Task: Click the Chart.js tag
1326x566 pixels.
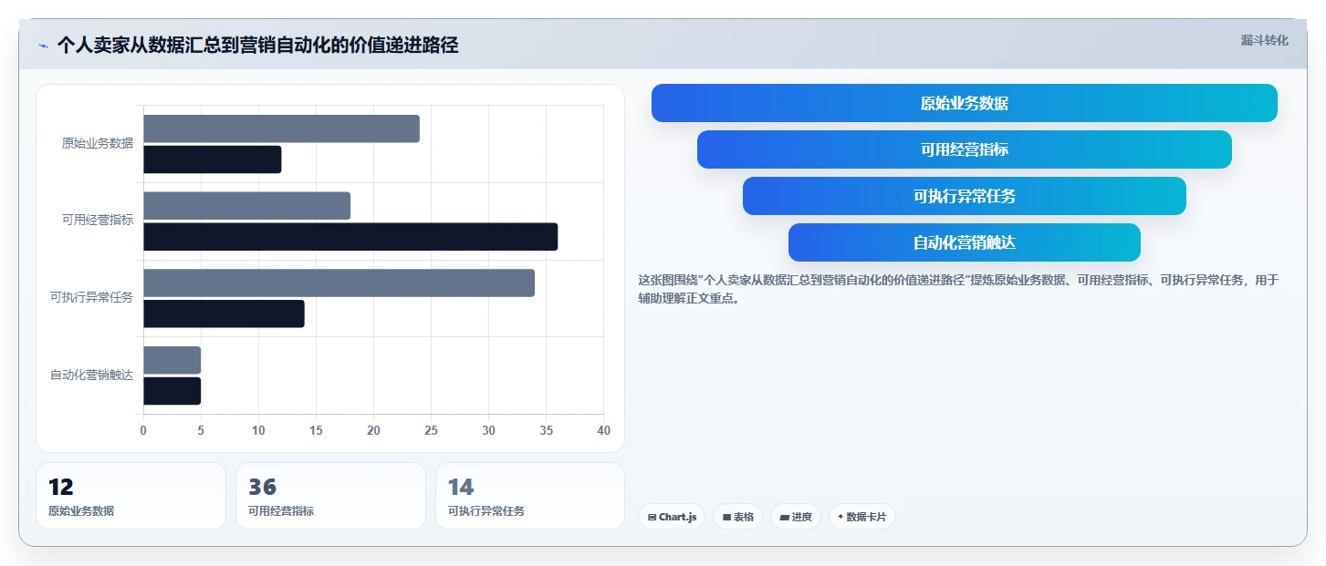Action: click(672, 517)
